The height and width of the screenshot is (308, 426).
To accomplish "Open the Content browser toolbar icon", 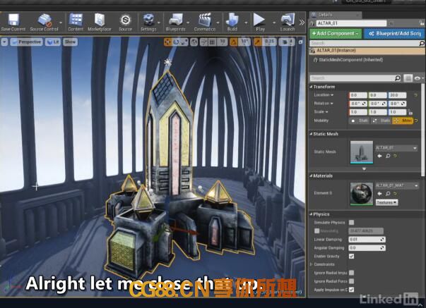I will (x=76, y=23).
